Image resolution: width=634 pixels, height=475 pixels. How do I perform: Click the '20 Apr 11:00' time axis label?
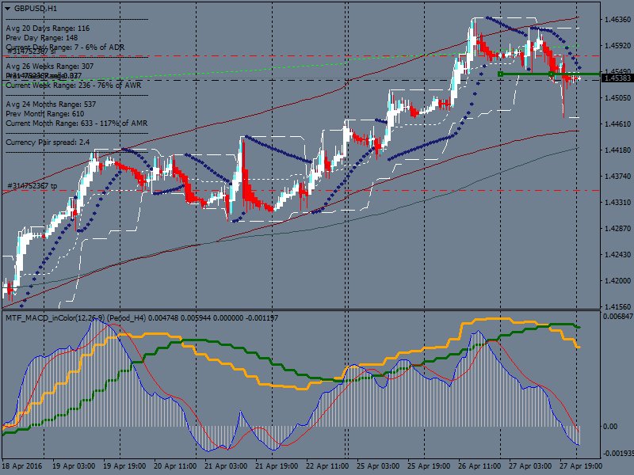coord(175,466)
